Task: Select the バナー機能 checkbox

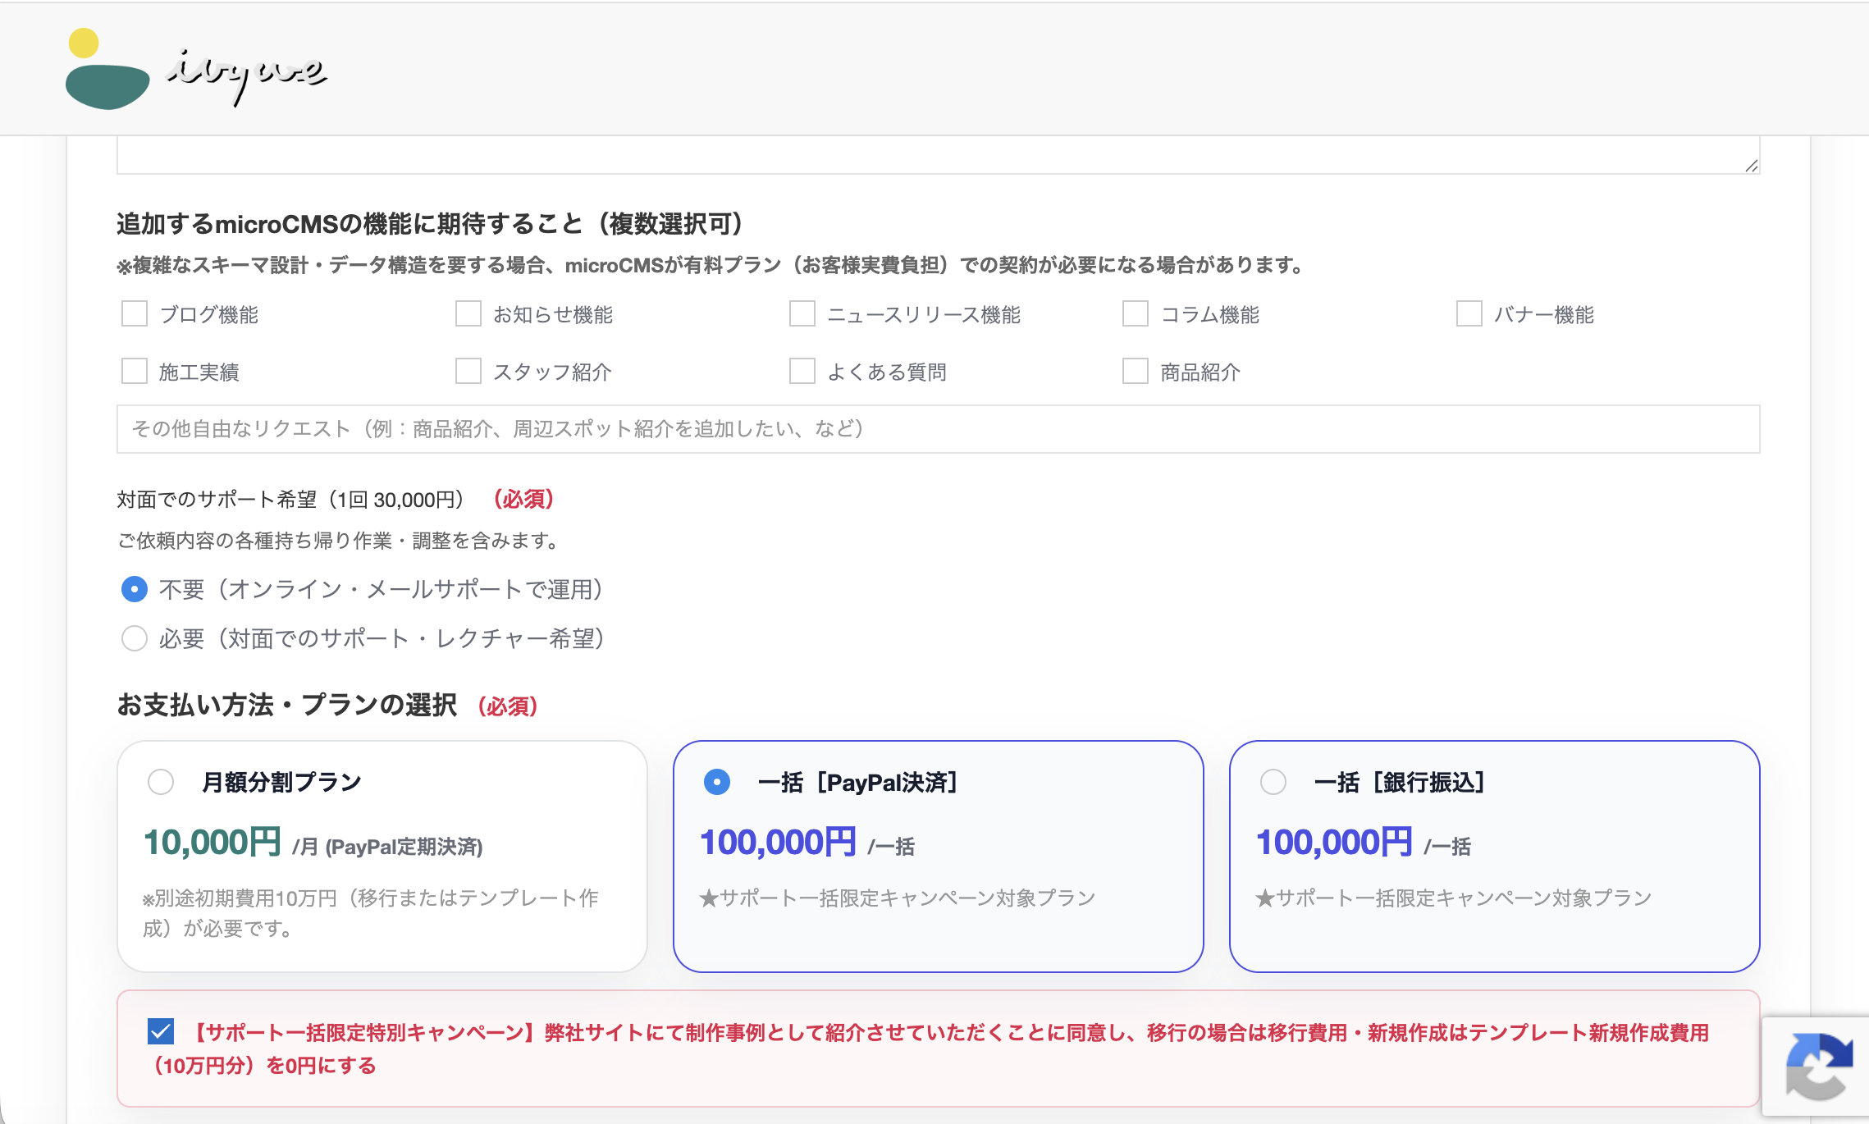Action: tap(1469, 314)
